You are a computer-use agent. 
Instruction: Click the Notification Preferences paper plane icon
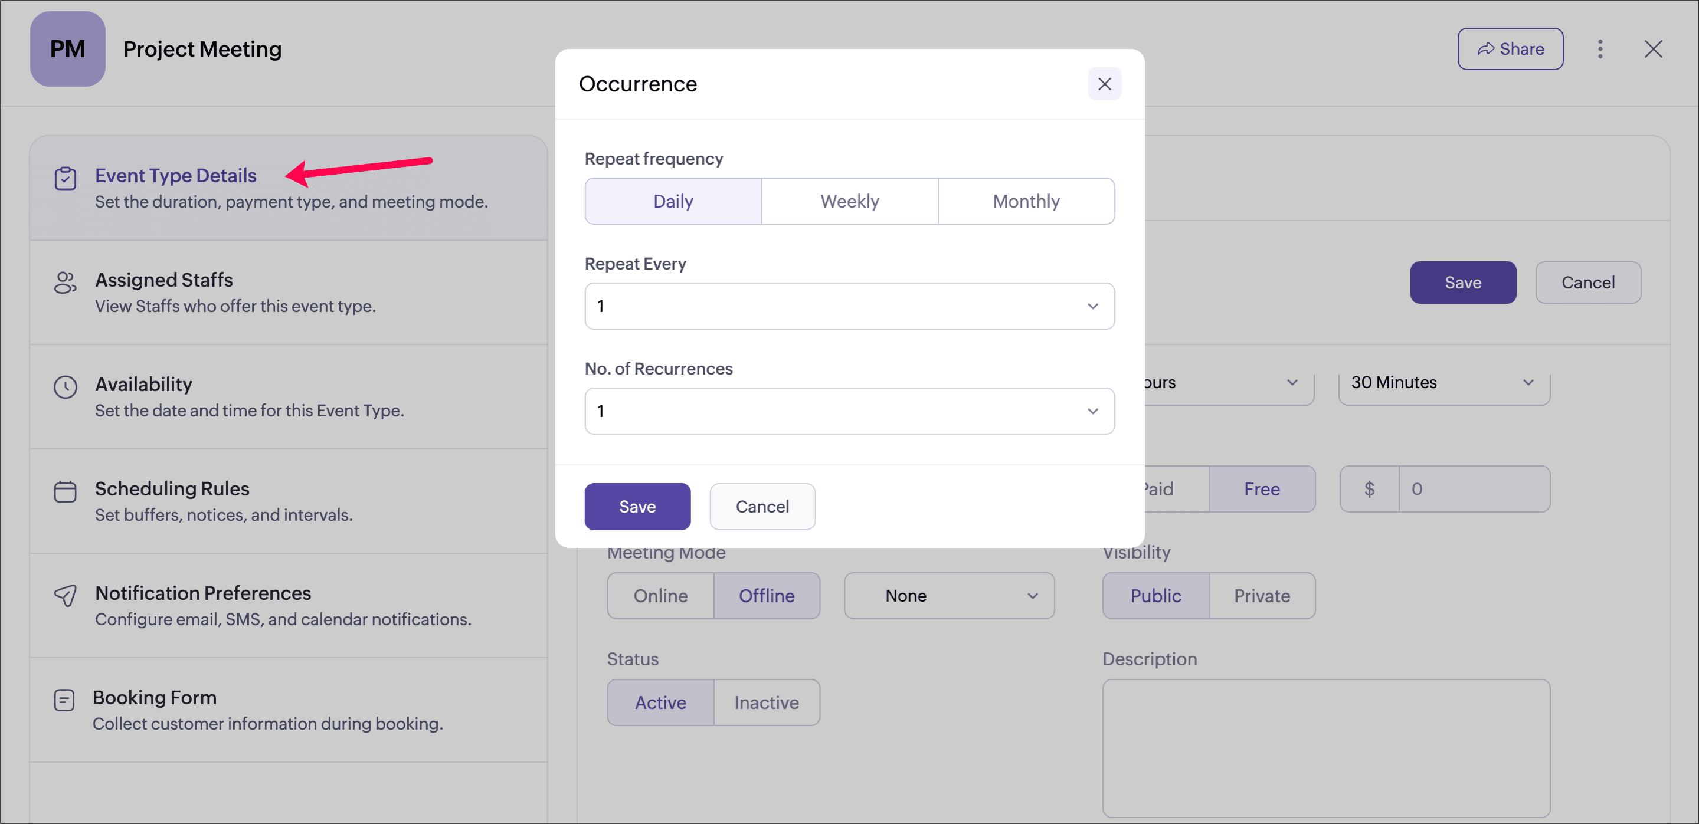coord(66,596)
